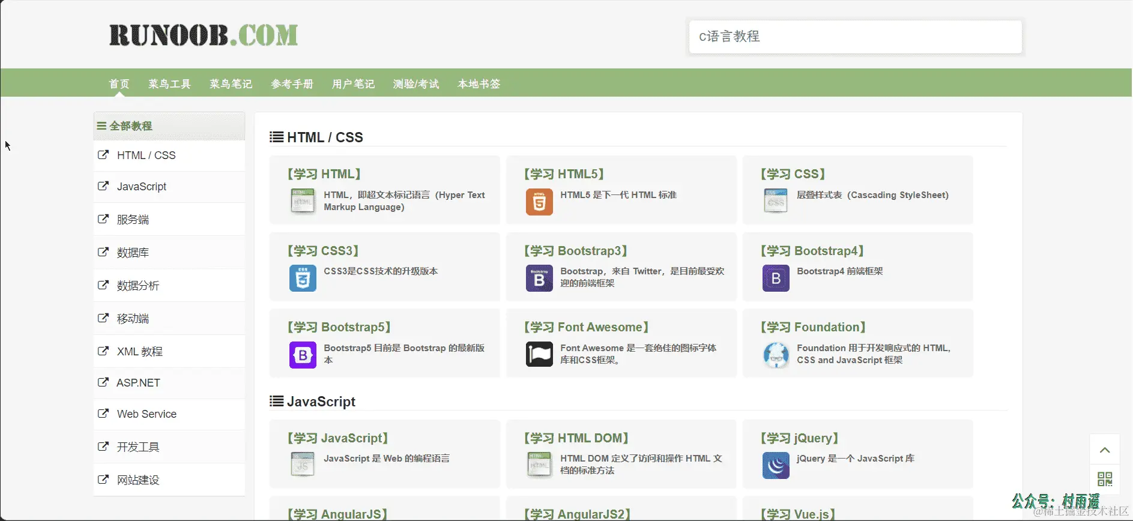Open the 【学习 HTML5】 title link
The image size is (1133, 521).
564,174
